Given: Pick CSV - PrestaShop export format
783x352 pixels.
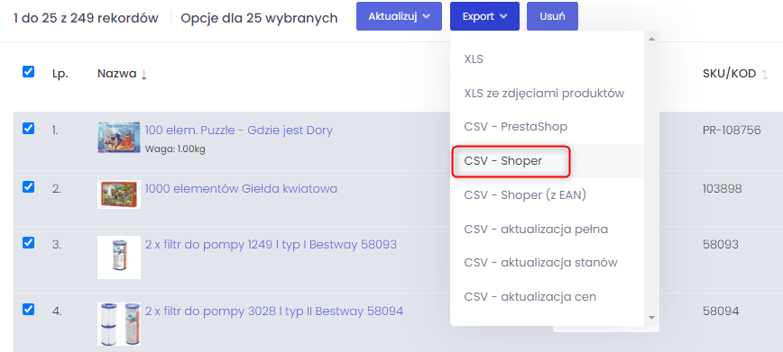Looking at the screenshot, I should [515, 127].
